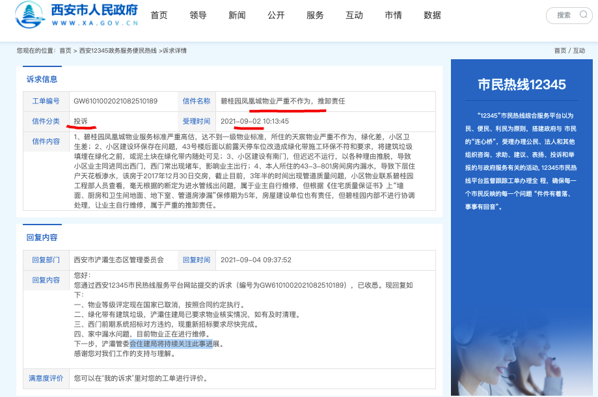Open the 互动 menu item

354,15
